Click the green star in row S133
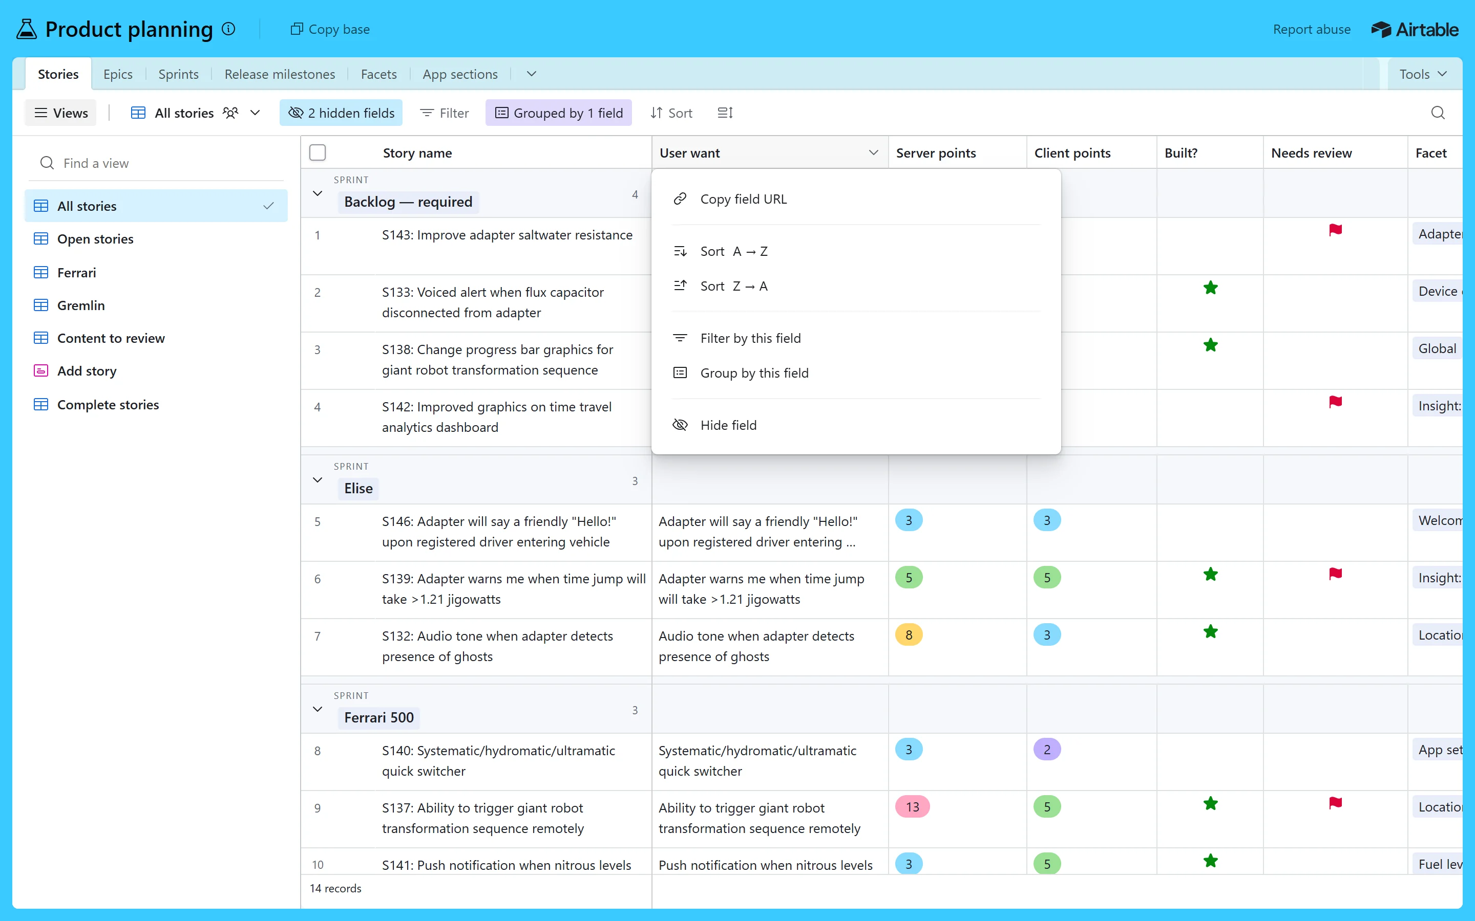This screenshot has width=1475, height=921. click(1211, 288)
